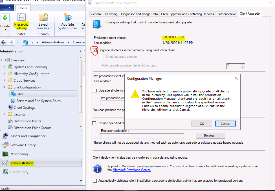This screenshot has height=191, width=275.
Task: Toggle pre-production Upgrade all clients checkbox
Action: 95,90
